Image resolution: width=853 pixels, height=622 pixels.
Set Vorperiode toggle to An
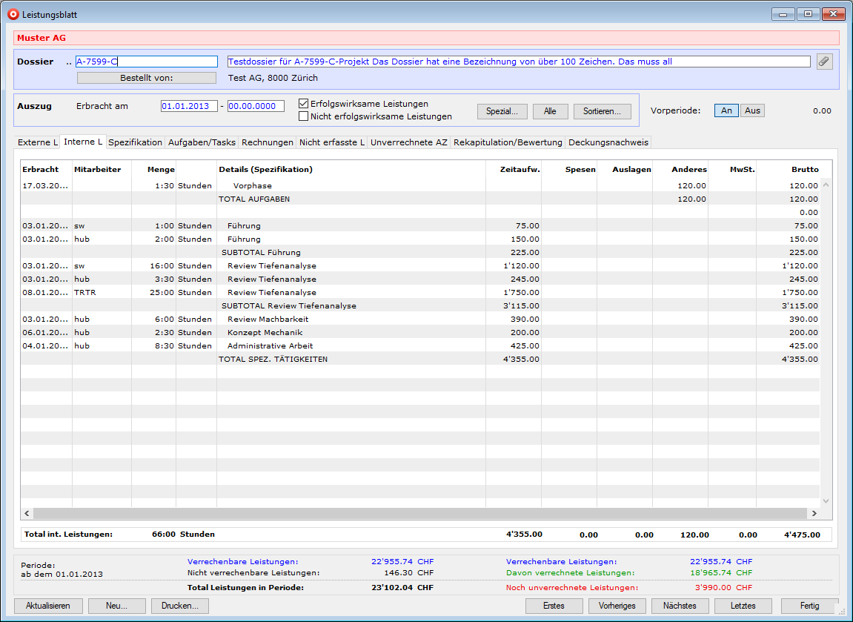coord(726,110)
